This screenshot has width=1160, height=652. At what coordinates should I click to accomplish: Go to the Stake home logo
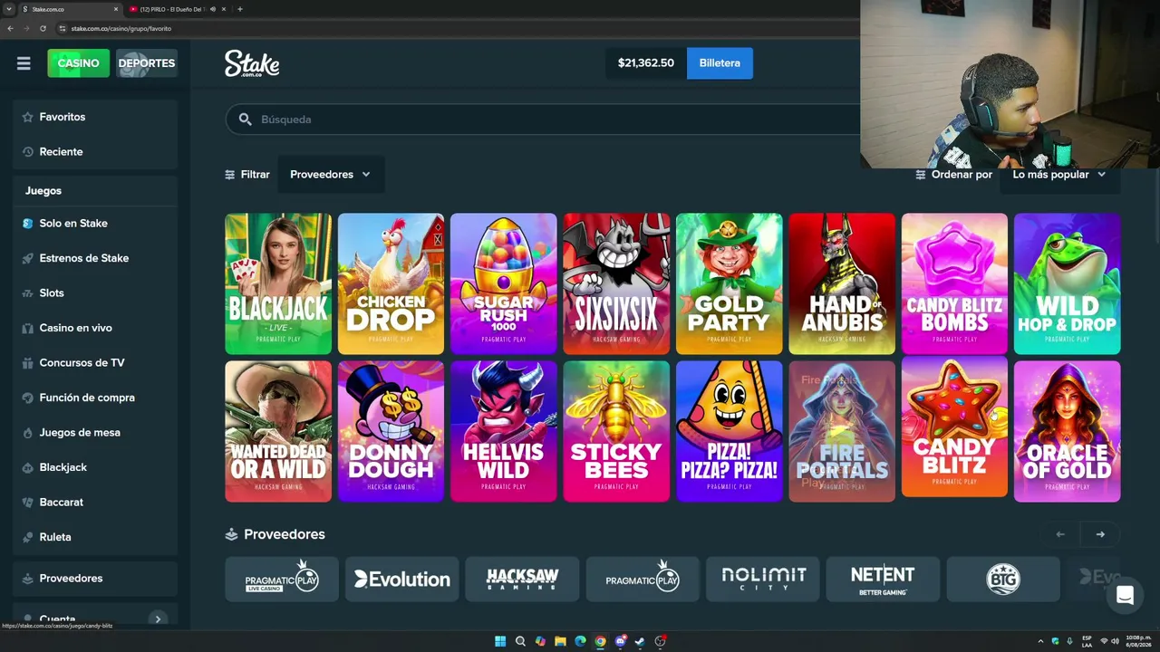point(252,63)
